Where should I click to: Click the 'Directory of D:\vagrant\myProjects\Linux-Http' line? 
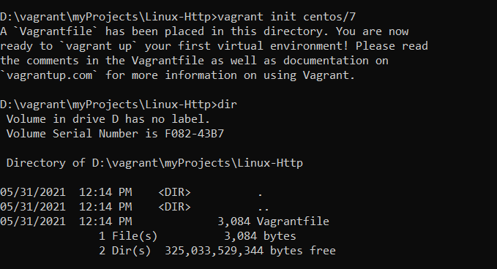[x=154, y=163]
